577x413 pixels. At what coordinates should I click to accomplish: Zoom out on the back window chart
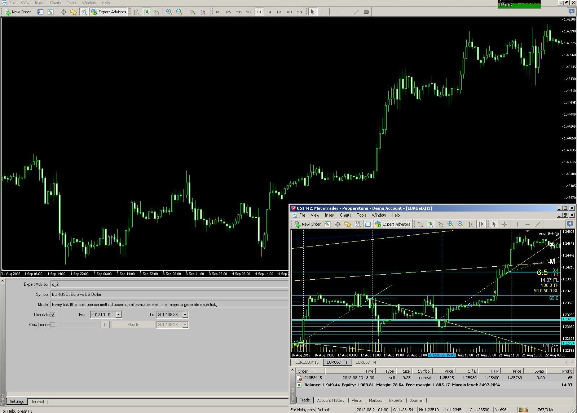point(179,12)
